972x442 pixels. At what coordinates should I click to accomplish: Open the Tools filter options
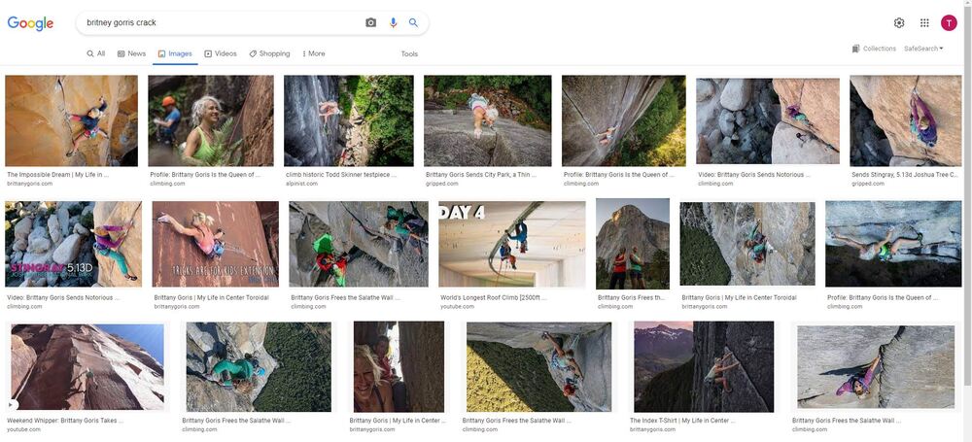409,53
